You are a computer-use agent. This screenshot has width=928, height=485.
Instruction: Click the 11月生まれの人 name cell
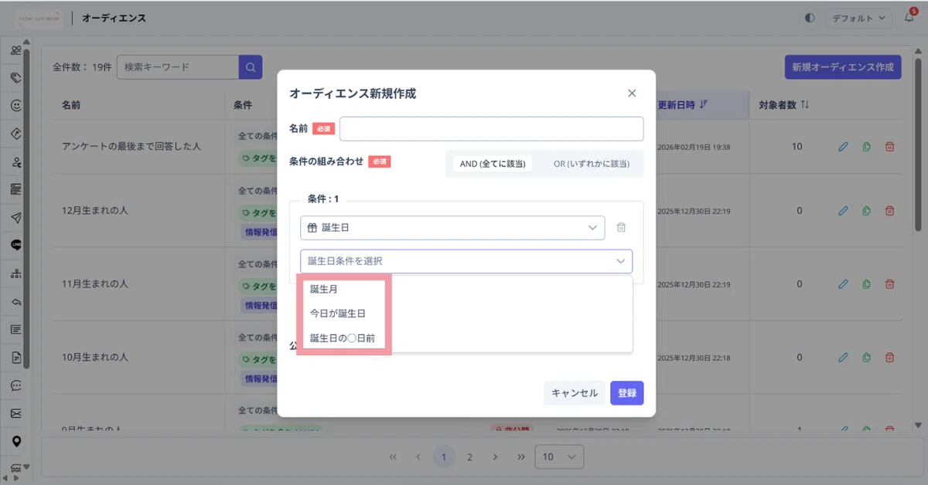pos(95,284)
